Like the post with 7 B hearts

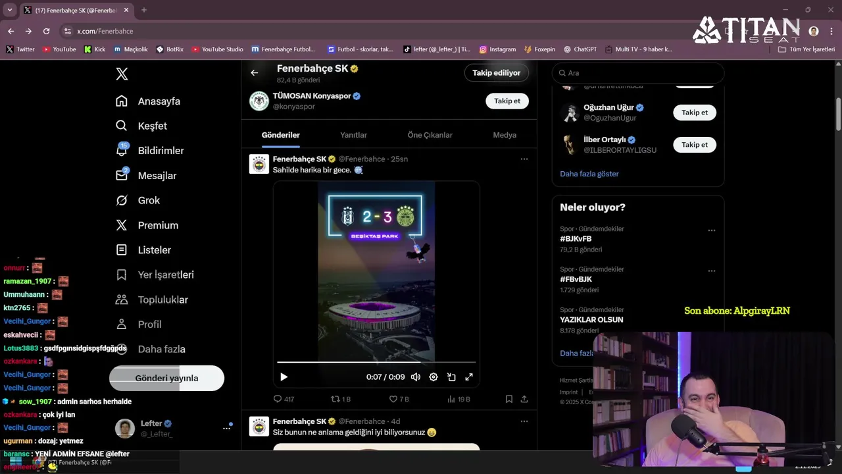[399, 399]
